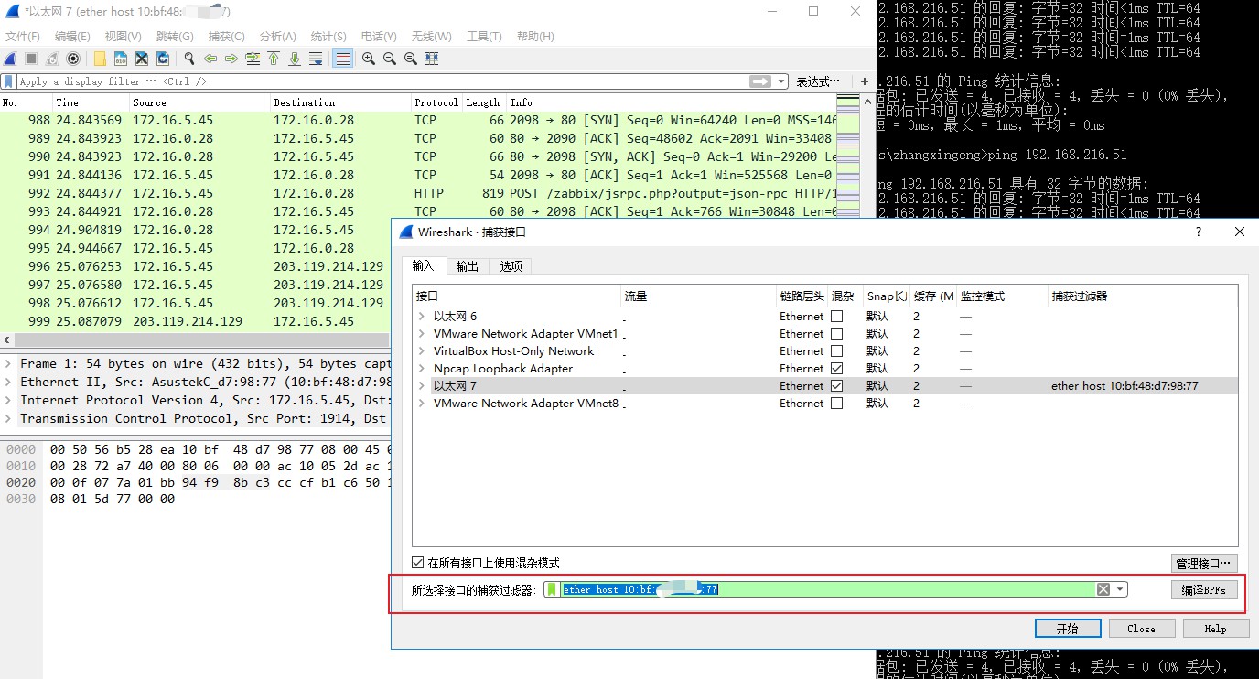
Task: Expand Npcap Loopback Adapter row
Action: (x=422, y=369)
